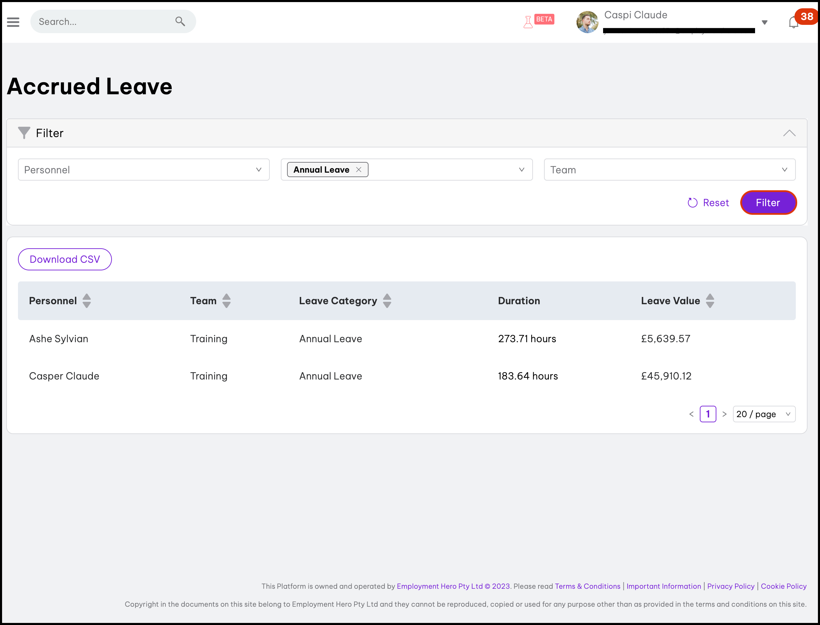Remove the Annual Leave filter tag
The width and height of the screenshot is (820, 625).
359,170
